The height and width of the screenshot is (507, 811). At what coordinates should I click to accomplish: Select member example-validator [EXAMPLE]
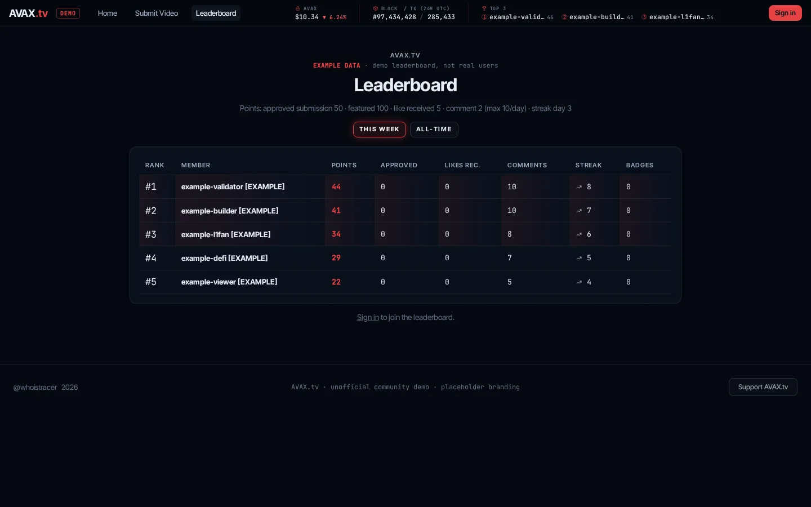coord(233,187)
